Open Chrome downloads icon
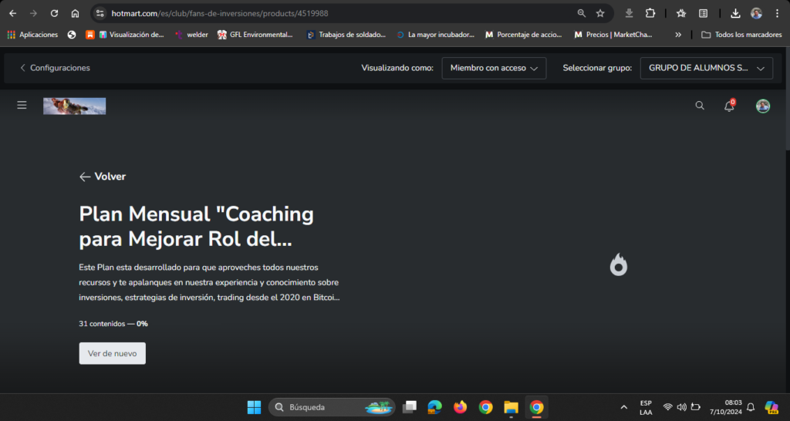 click(x=735, y=13)
